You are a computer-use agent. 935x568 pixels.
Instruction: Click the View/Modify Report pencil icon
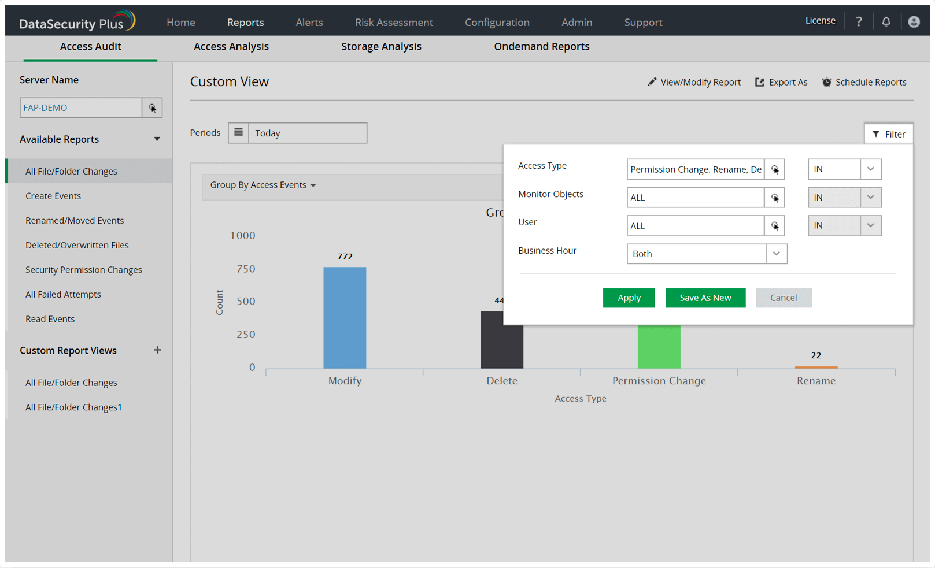(652, 82)
